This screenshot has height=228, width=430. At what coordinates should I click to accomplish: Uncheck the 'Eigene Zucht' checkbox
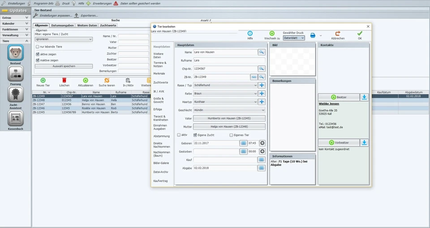[195, 134]
